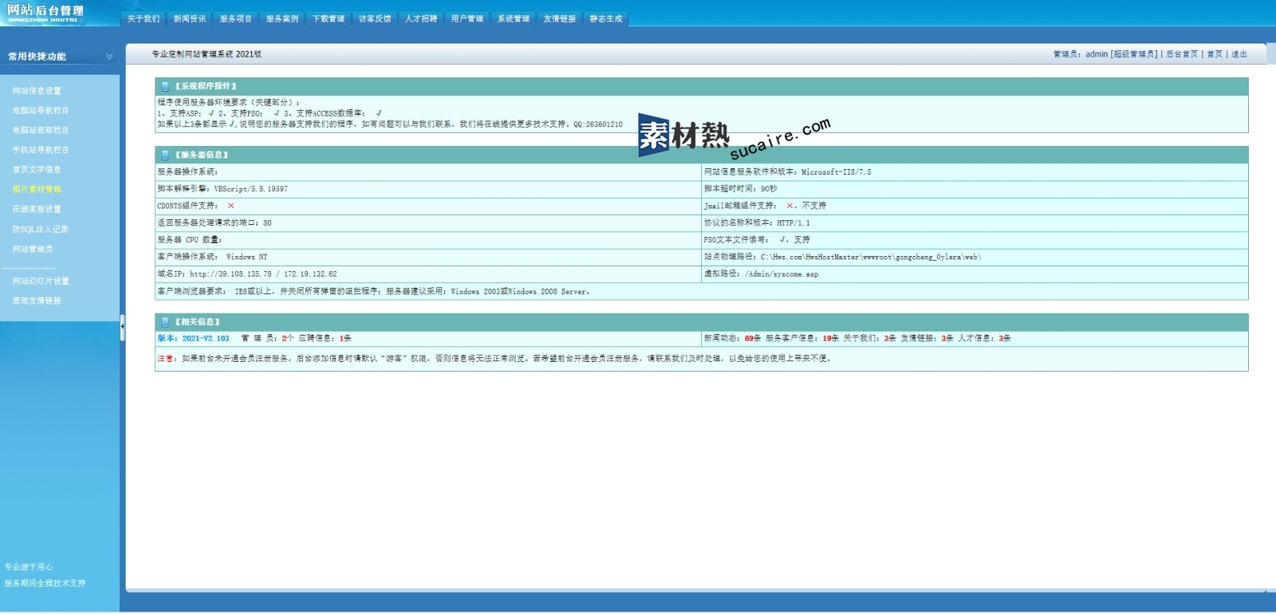The width and height of the screenshot is (1276, 614).
Task: Click the HTTP/1.1 protocol cell
Action: (x=975, y=223)
